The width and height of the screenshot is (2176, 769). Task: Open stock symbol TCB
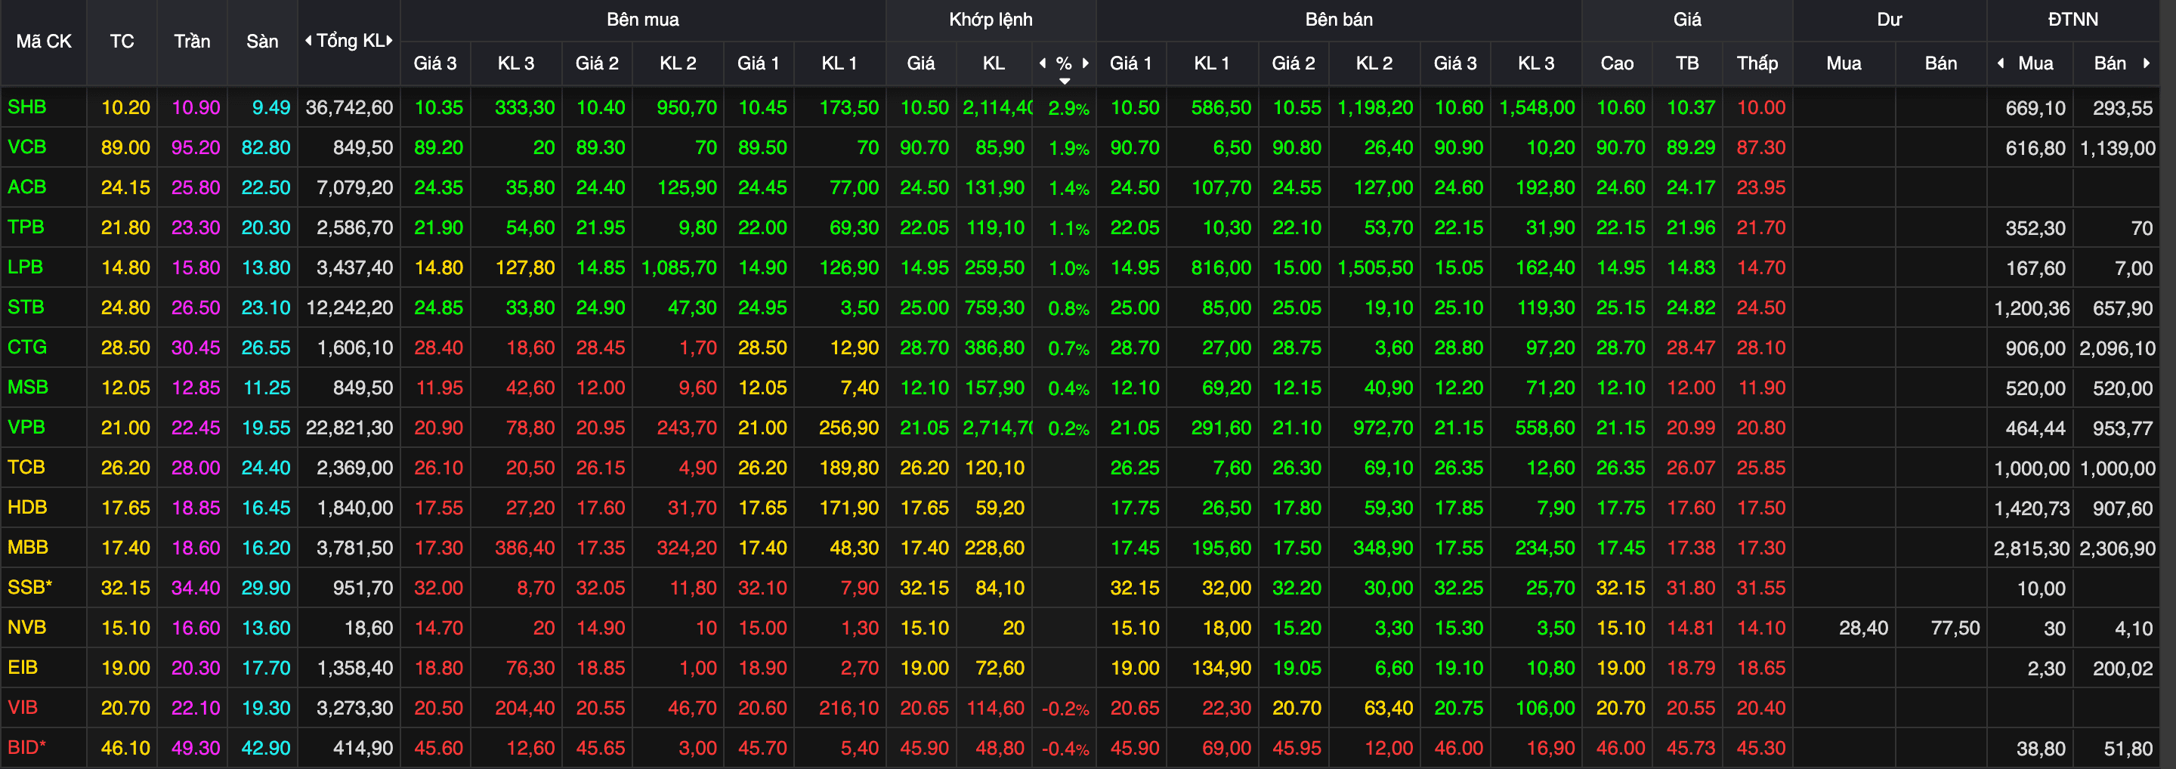point(26,468)
